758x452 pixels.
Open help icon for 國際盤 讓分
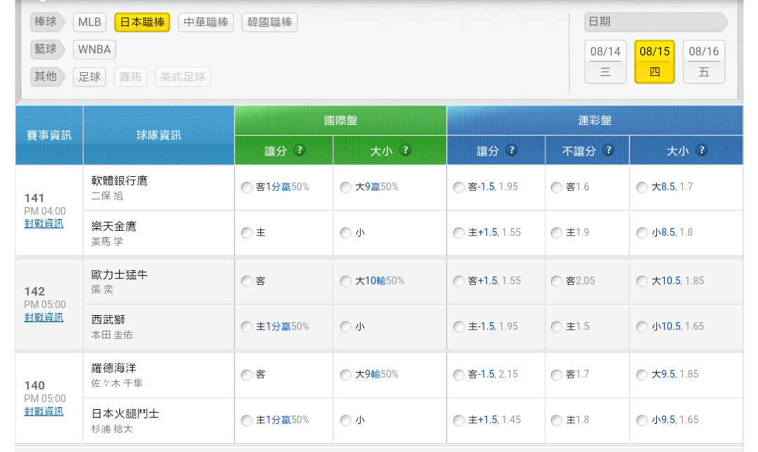coord(299,150)
